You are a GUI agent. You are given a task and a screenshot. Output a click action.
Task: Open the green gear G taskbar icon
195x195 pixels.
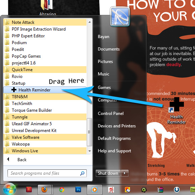(x=144, y=190)
